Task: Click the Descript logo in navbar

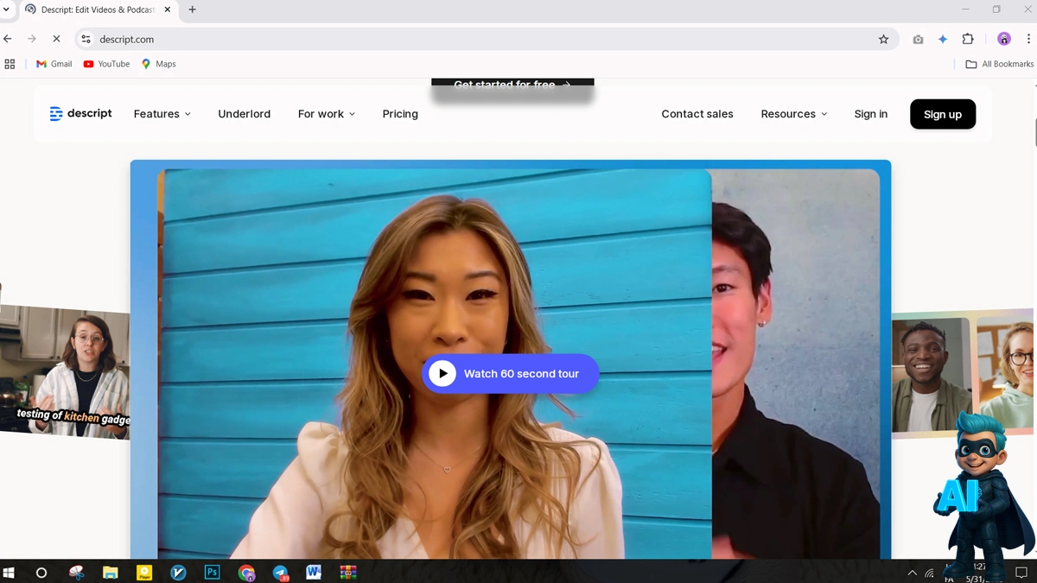Action: point(80,114)
